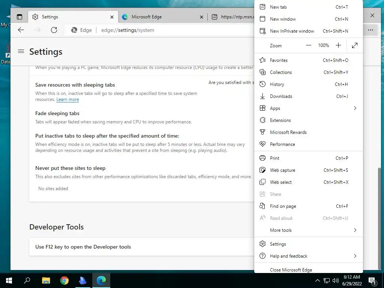The height and width of the screenshot is (288, 384).
Task: Click the InPrivate window icon
Action: [262, 31]
